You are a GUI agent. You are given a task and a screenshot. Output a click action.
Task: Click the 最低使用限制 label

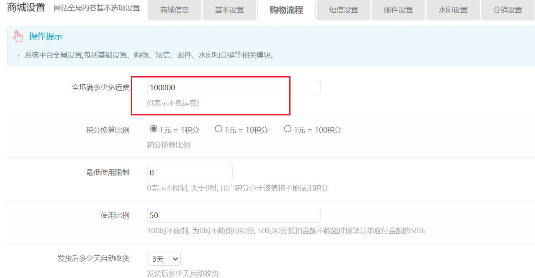pyautogui.click(x=108, y=173)
